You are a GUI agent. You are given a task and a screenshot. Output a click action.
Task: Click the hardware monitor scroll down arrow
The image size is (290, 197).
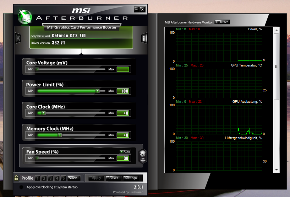(x=277, y=170)
